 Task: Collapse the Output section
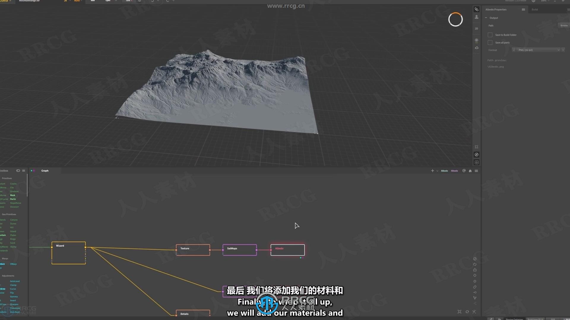click(x=486, y=18)
